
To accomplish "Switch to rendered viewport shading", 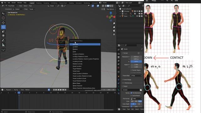I will pos(112,6).
